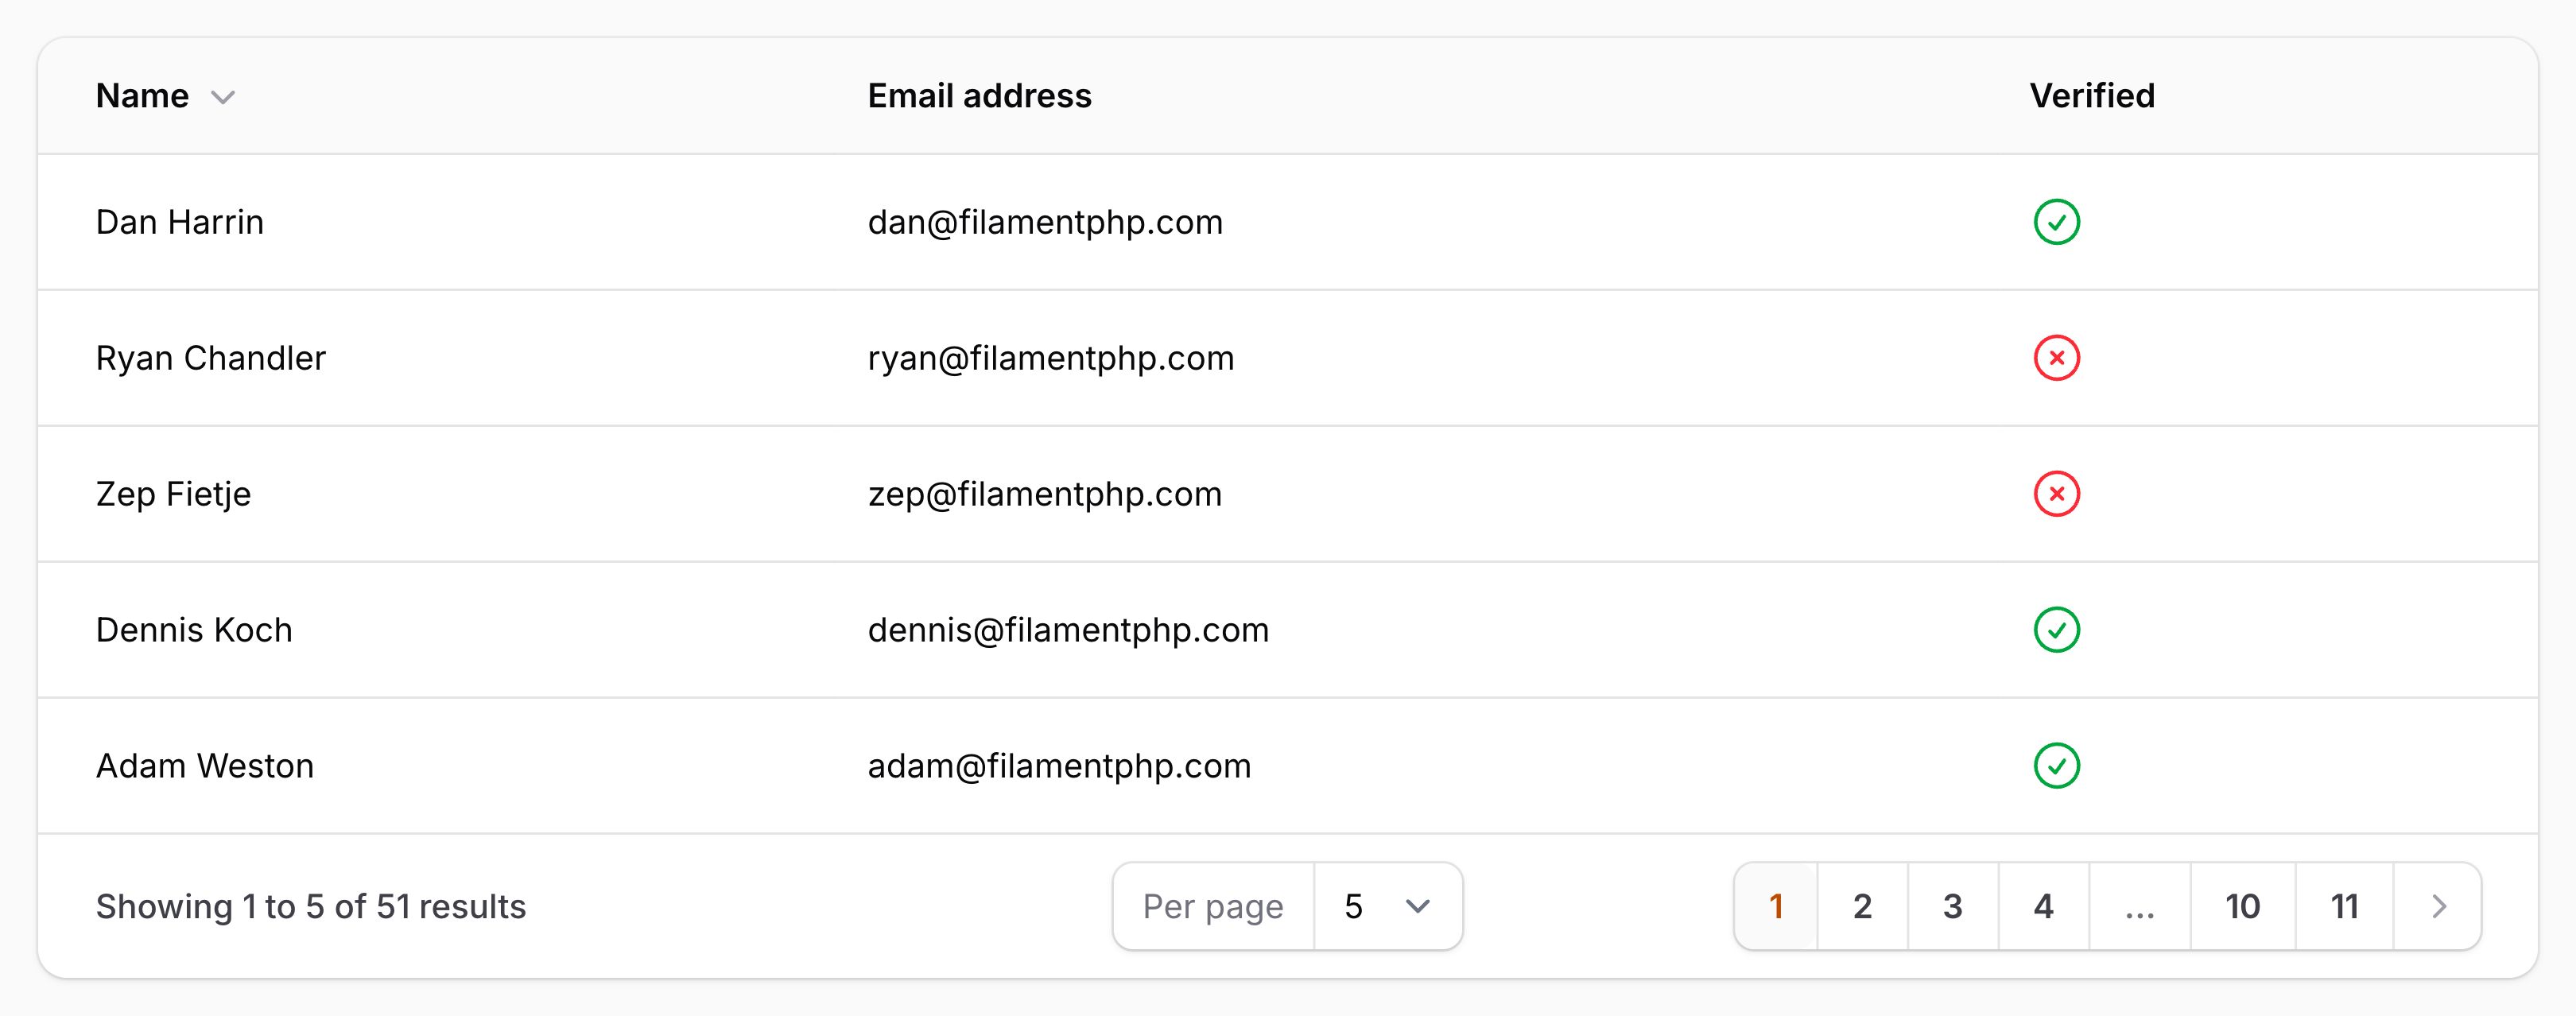Click Dan Harrin's green verified checkmark icon
2576x1016 pixels.
tap(2056, 222)
